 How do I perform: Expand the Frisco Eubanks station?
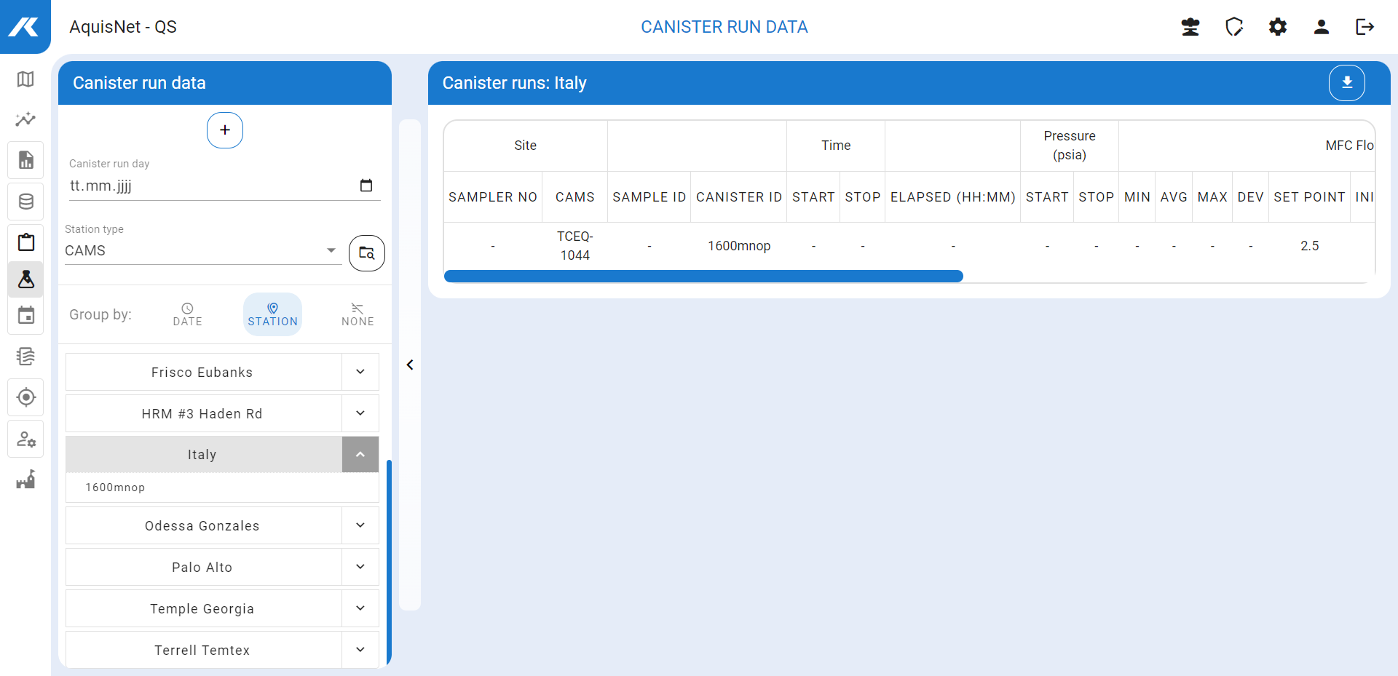pos(360,372)
